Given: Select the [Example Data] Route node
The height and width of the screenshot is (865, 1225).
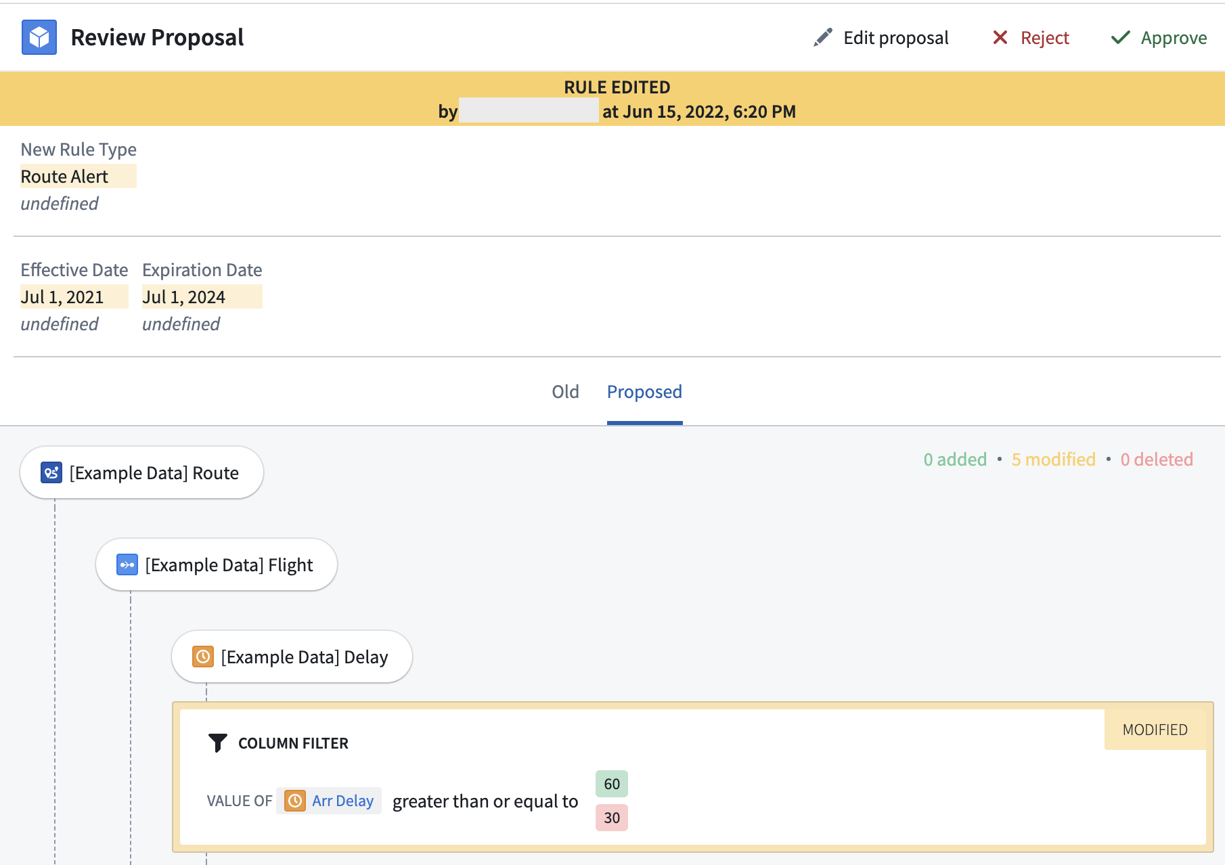Looking at the screenshot, I should pos(141,472).
